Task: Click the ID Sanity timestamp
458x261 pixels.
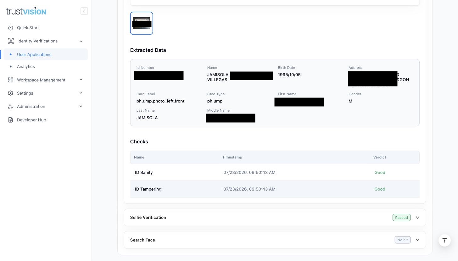Action: pos(249,172)
